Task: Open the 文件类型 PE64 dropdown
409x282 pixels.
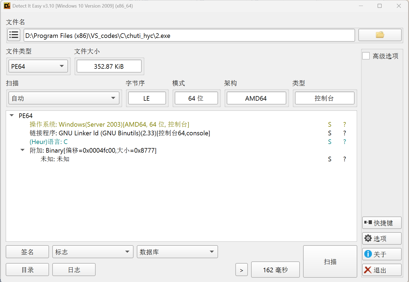Action: 38,66
